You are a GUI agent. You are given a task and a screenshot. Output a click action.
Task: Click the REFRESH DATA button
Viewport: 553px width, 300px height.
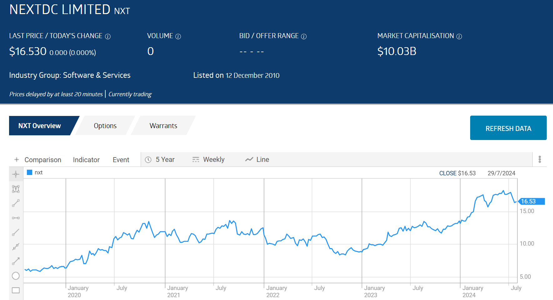coord(508,128)
